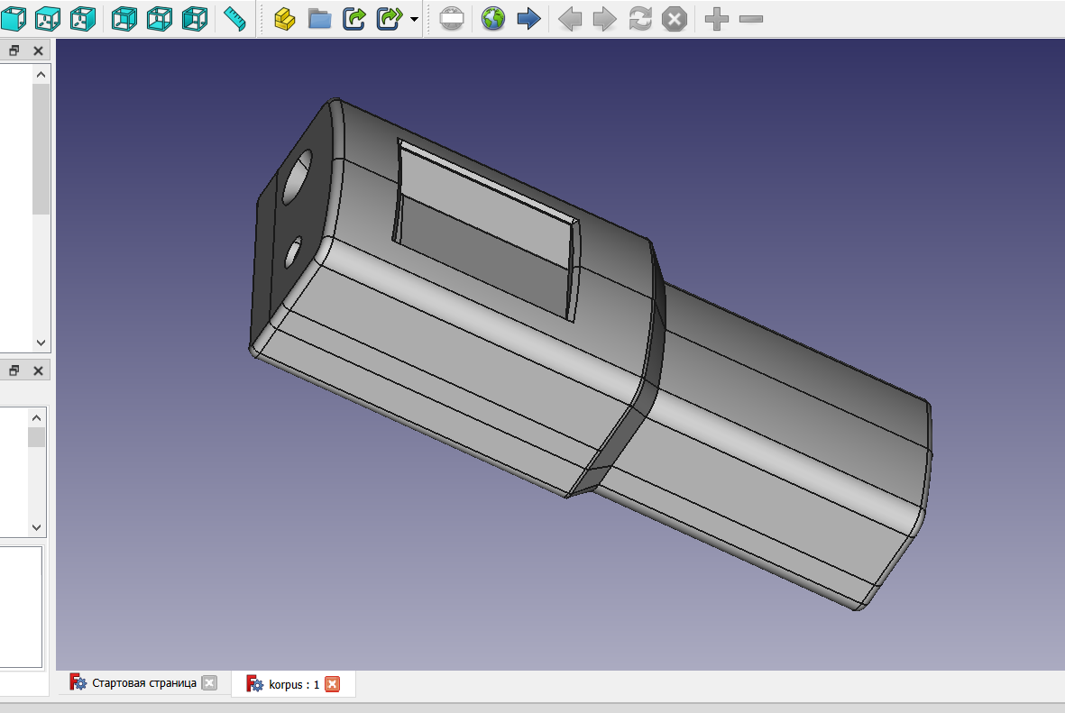Click the panel scrollbar down arrow
Screen dimensions: 1065x713
(40, 343)
